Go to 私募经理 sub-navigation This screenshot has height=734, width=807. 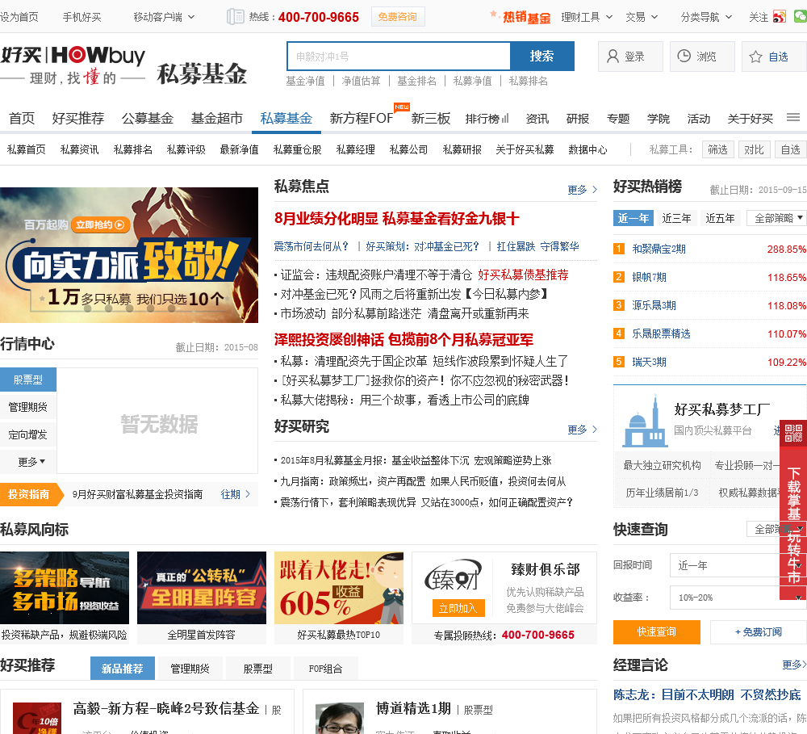tap(355, 149)
